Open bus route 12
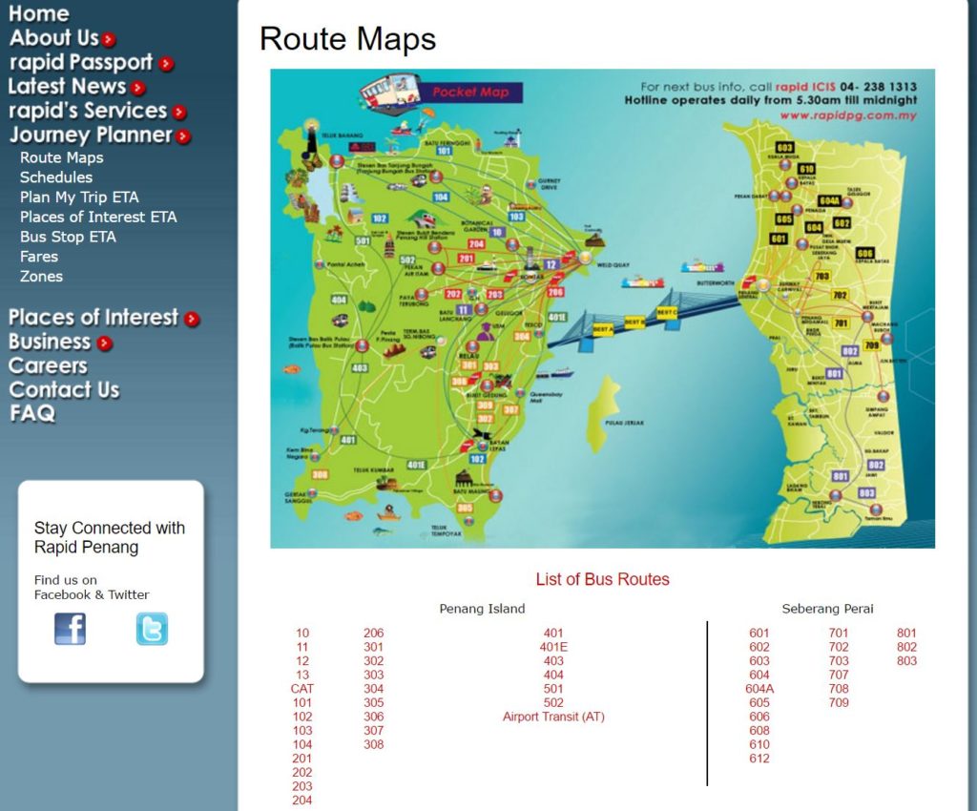The image size is (977, 811). pos(302,661)
